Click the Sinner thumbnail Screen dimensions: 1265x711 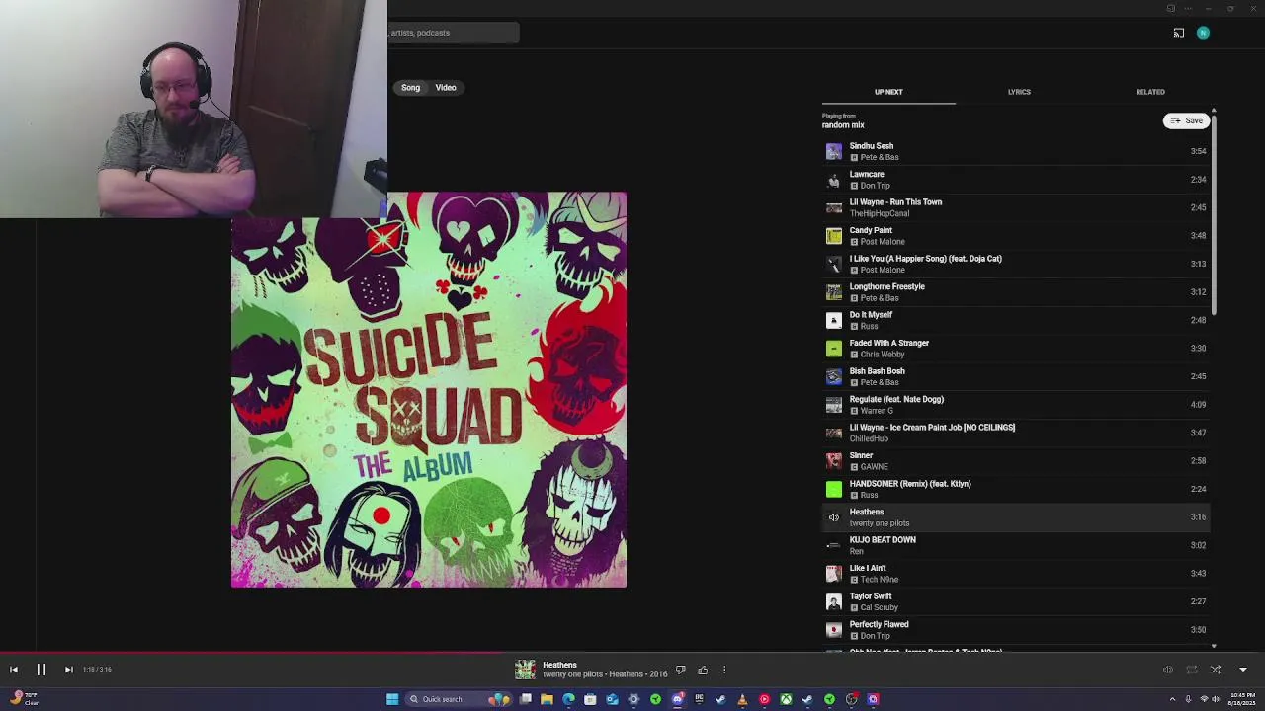[834, 461]
